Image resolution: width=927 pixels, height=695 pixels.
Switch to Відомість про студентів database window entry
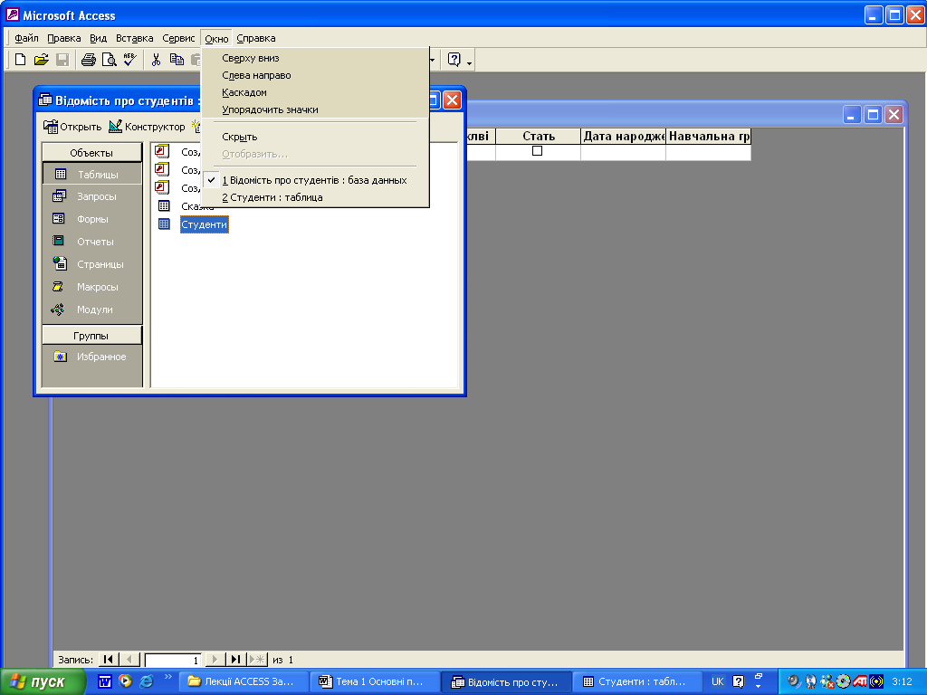pos(315,180)
